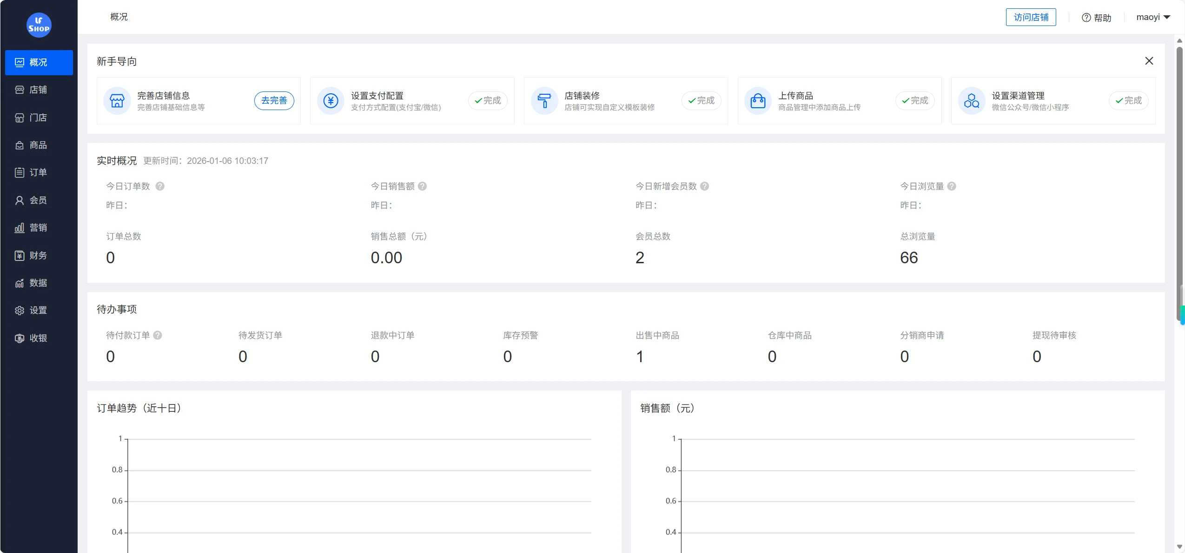
Task: Open the 商品 section in the sidebar
Action: click(39, 145)
